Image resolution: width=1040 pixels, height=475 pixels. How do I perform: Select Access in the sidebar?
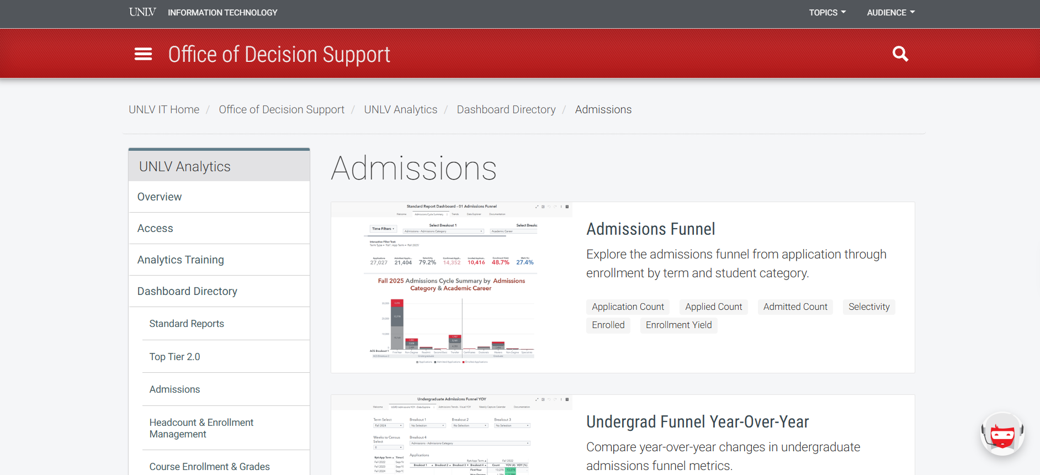[219, 228]
